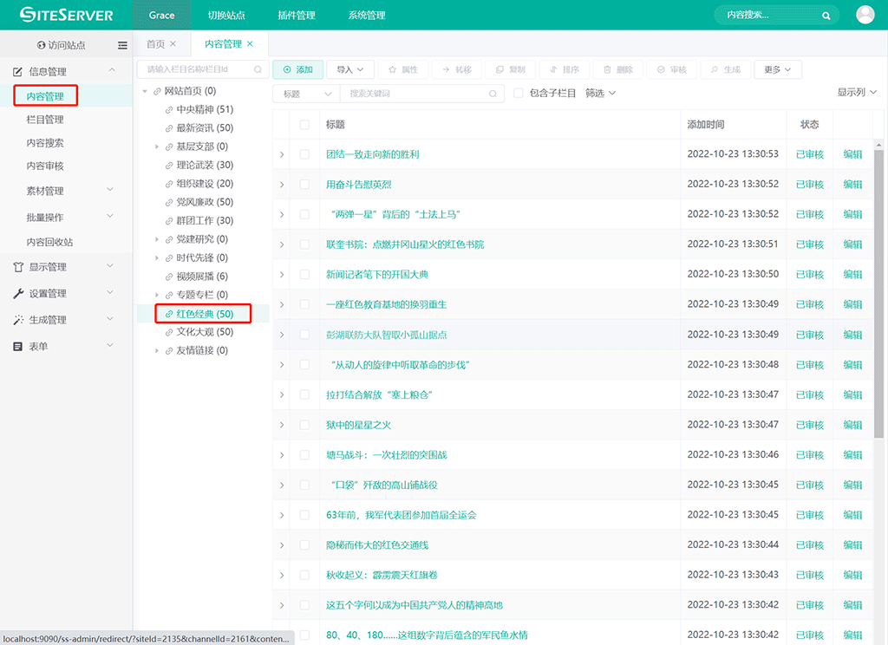Open the 导入 (Import) dropdown

point(348,68)
